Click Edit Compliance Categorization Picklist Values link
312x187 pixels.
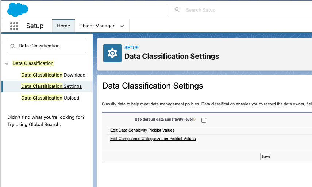[153, 139]
